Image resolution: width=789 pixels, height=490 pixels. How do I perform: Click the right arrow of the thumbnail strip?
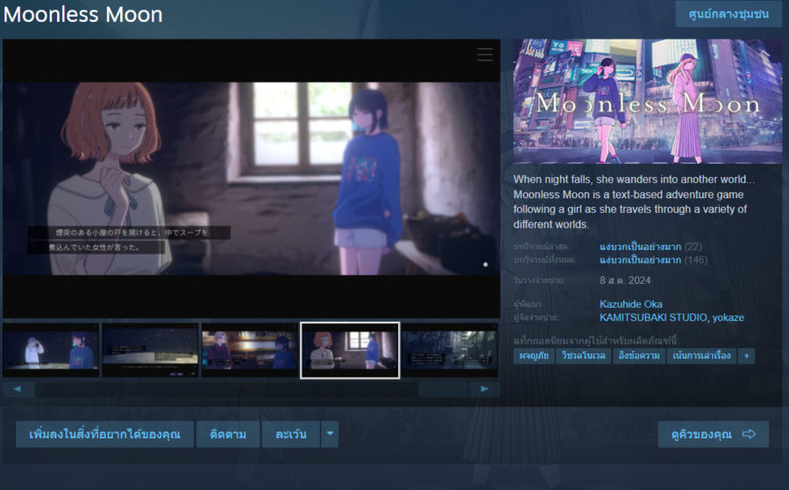pyautogui.click(x=484, y=389)
